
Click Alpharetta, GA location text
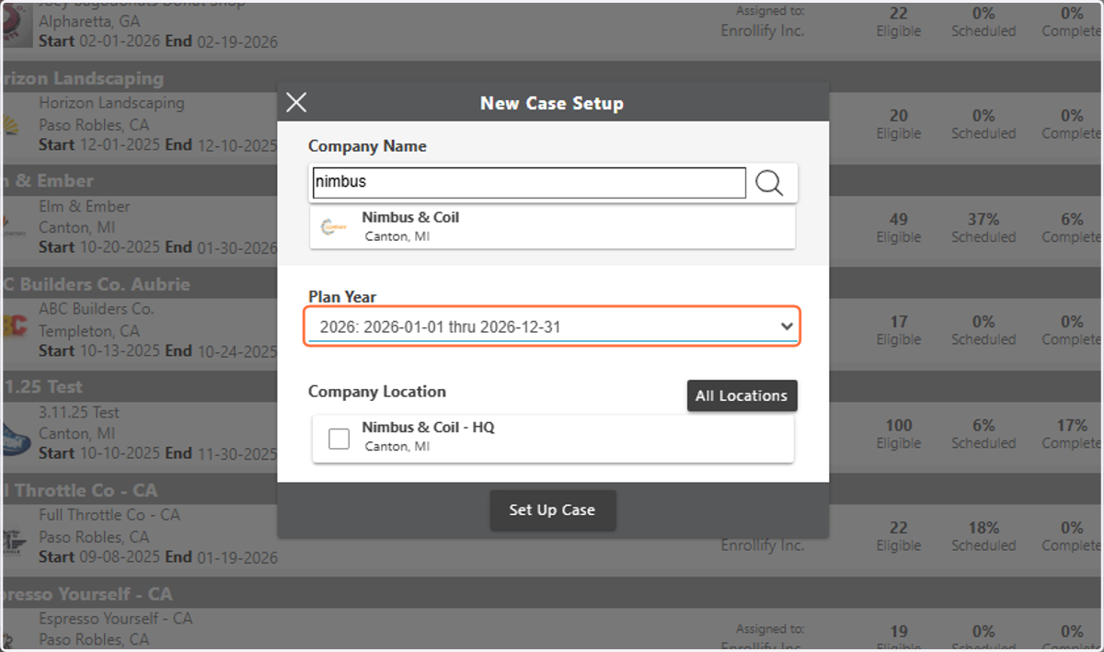pyautogui.click(x=89, y=21)
